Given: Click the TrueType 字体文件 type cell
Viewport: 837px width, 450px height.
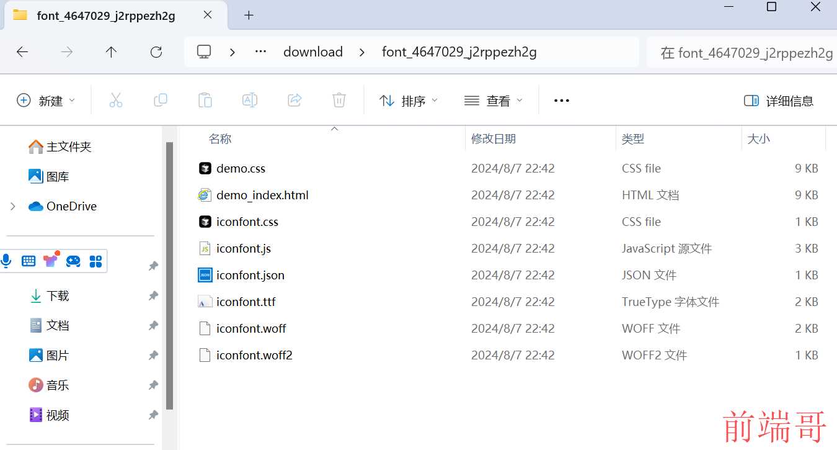Looking at the screenshot, I should (670, 302).
